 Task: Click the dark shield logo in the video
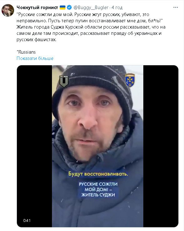click(64, 81)
